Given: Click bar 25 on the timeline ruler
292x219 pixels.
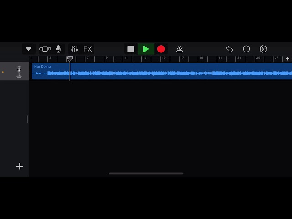Looking at the screenshot, I should pyautogui.click(x=258, y=58).
